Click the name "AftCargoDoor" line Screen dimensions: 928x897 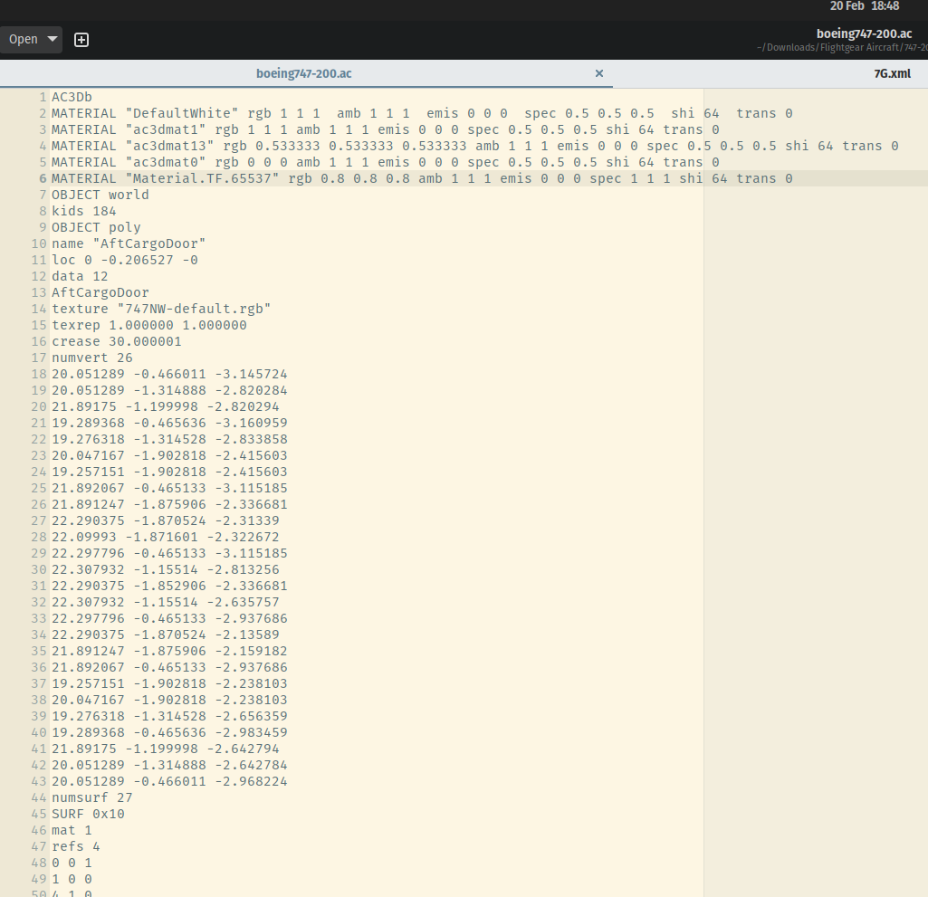(x=129, y=243)
